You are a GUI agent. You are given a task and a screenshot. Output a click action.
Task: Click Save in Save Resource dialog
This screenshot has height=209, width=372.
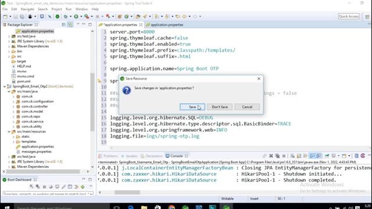192,107
